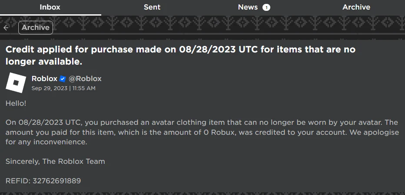The height and width of the screenshot is (195, 405).
Task: Click the @Roblox handle
Action: pos(85,78)
